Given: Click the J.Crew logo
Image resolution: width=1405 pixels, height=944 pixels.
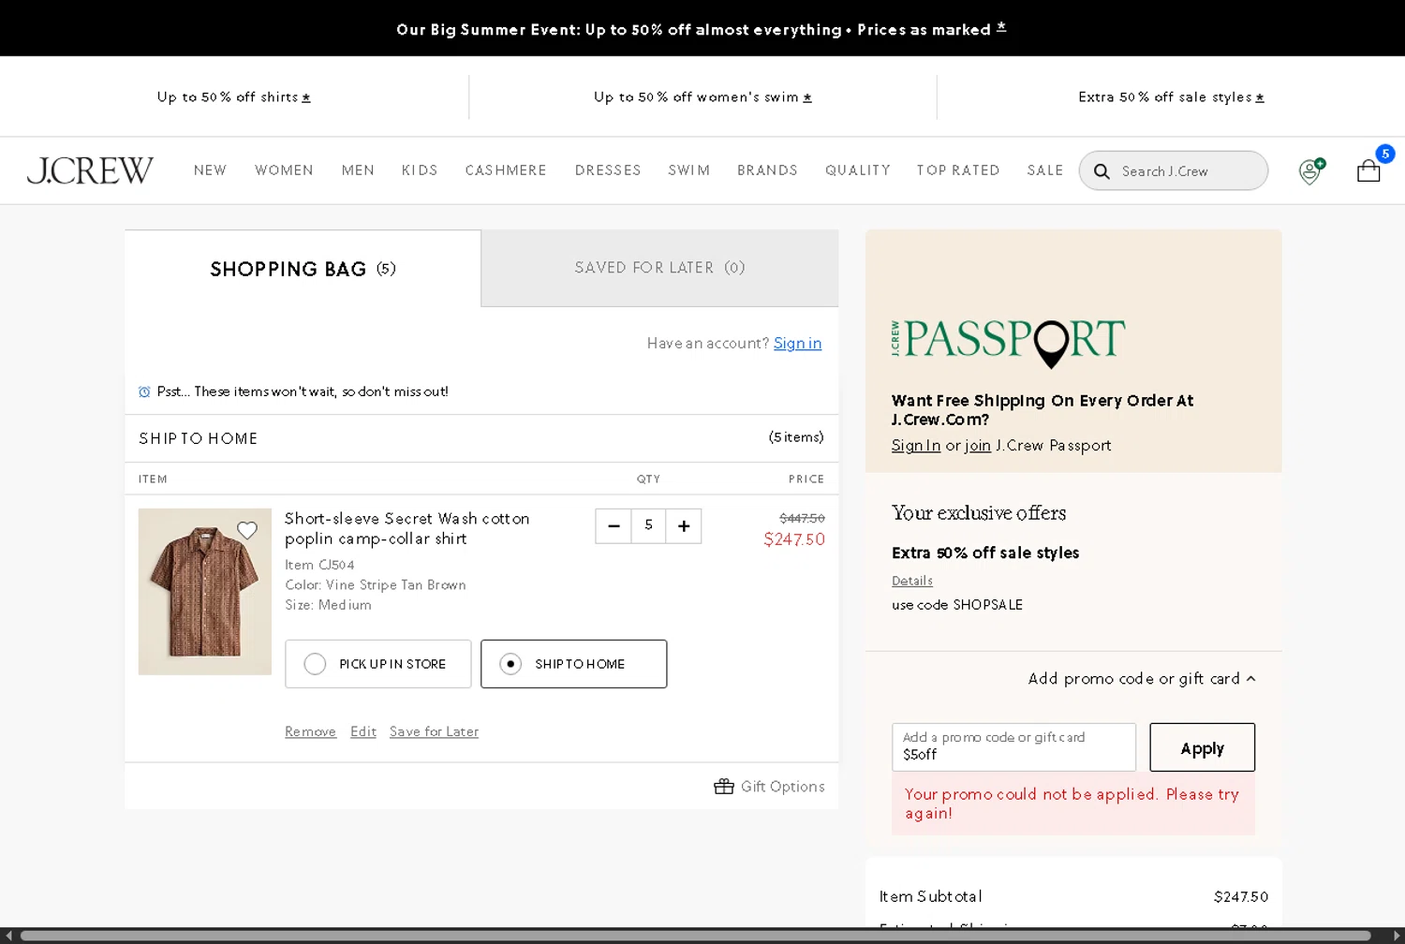Looking at the screenshot, I should 90,170.
